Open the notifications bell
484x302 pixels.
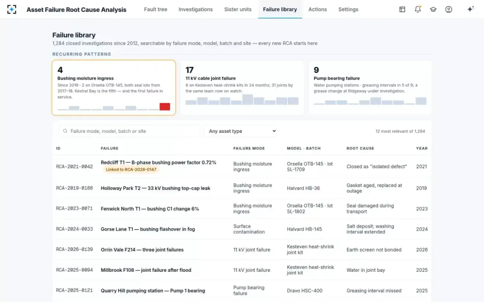click(x=418, y=9)
